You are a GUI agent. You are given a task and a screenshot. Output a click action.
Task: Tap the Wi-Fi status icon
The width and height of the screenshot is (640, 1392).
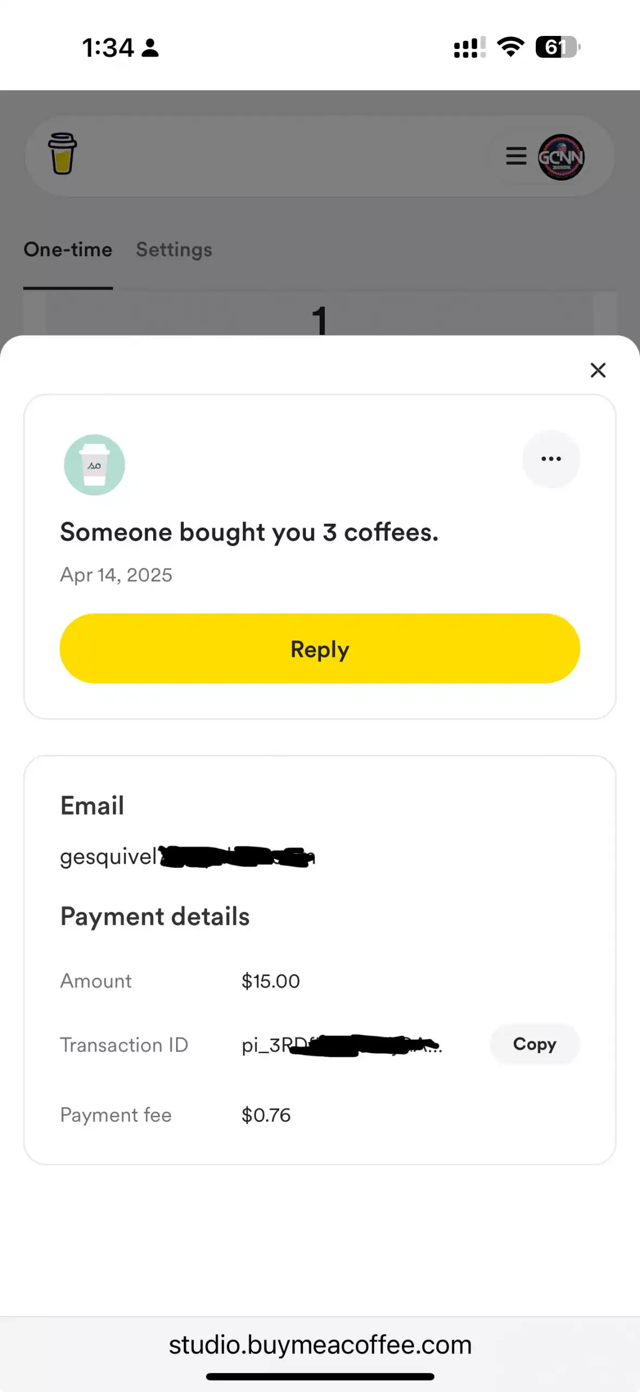coord(511,47)
